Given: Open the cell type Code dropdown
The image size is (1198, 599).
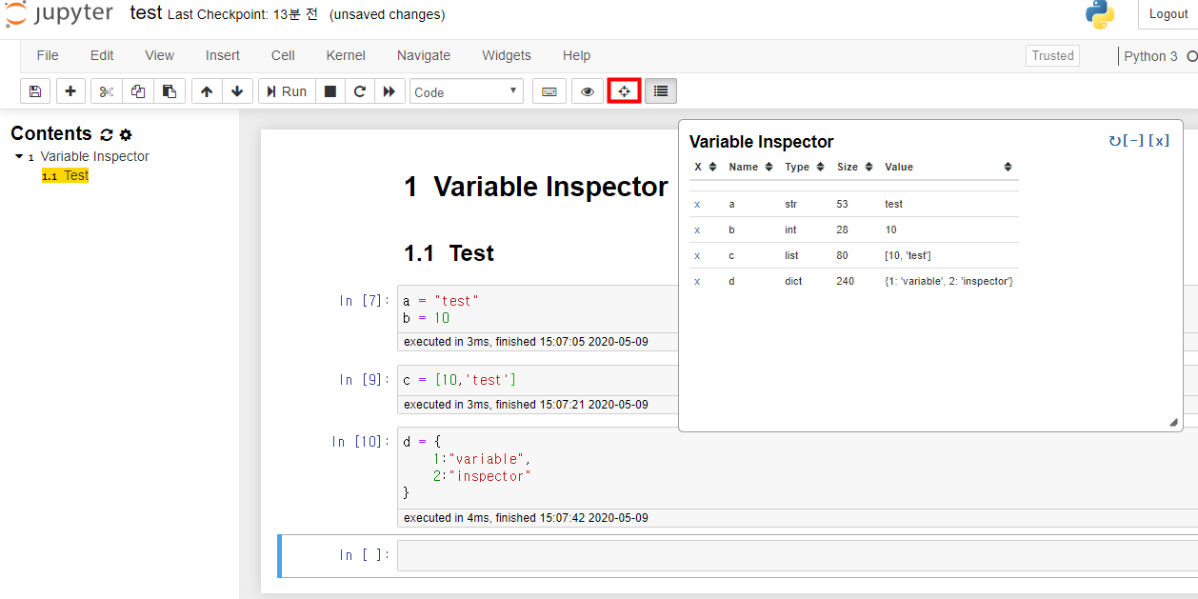Looking at the screenshot, I should (x=467, y=91).
